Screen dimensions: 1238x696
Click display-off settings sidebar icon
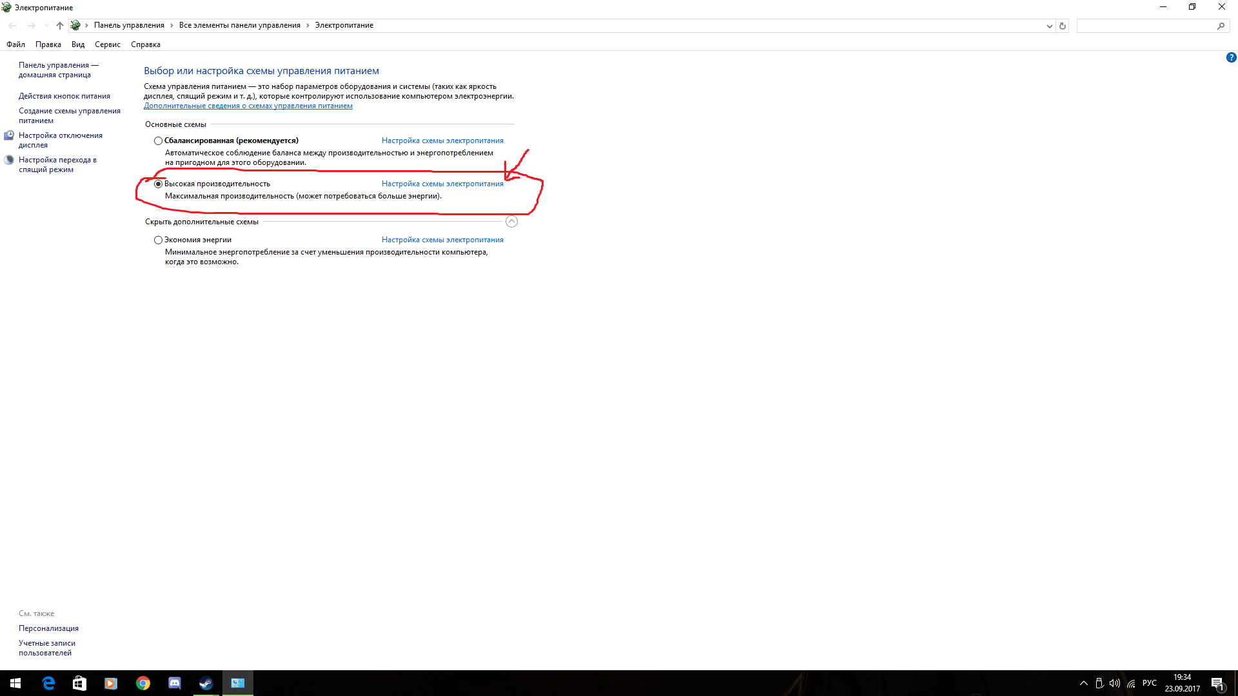(x=9, y=135)
